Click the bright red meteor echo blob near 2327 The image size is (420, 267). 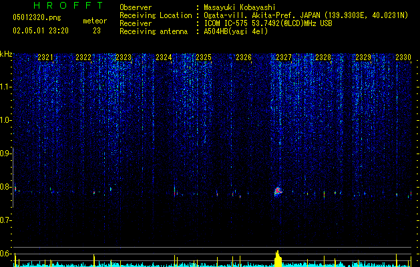[x=278, y=192]
